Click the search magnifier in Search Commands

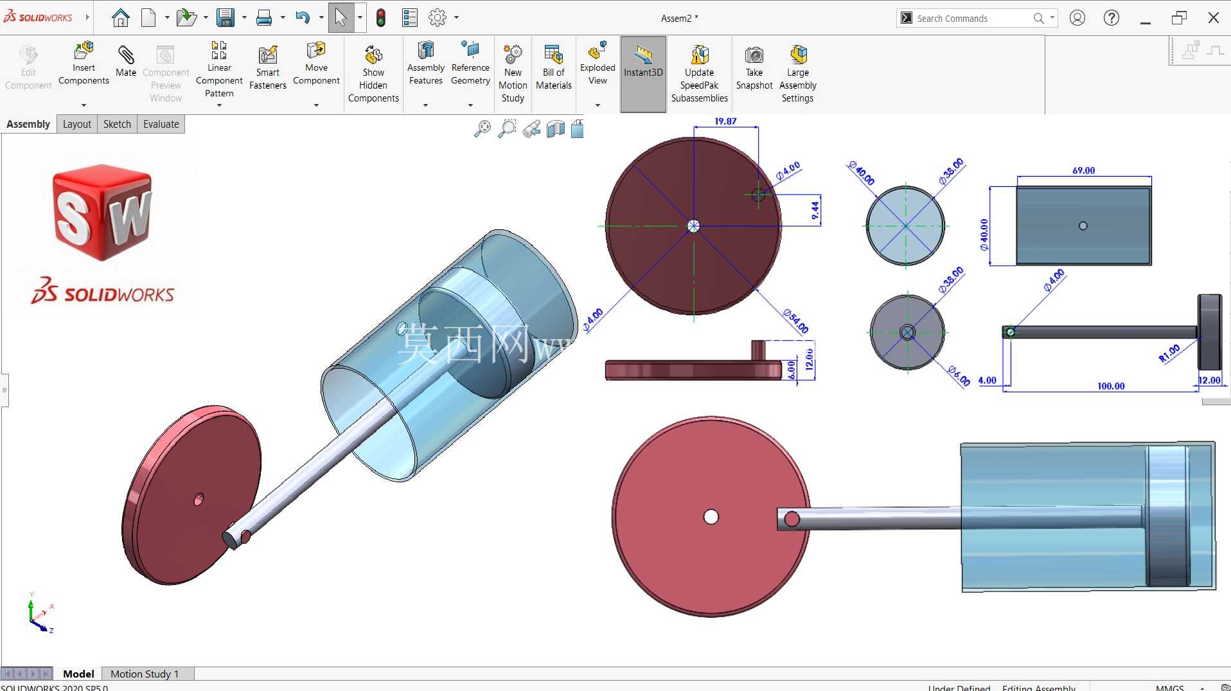pyautogui.click(x=1038, y=18)
